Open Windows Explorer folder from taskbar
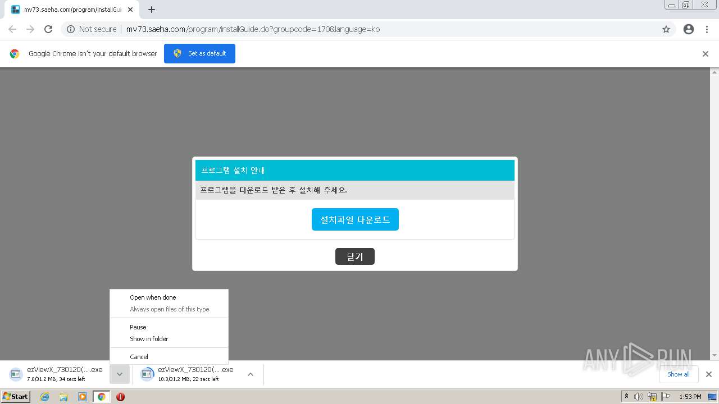The height and width of the screenshot is (404, 719). tap(63, 397)
